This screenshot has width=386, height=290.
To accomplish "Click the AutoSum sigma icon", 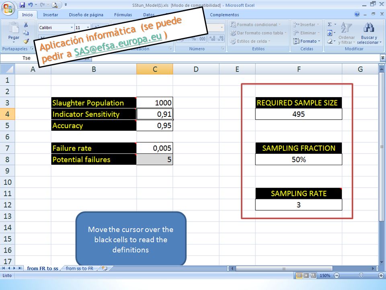I will (x=330, y=25).
